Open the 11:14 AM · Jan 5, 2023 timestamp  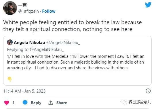tap(24, 91)
